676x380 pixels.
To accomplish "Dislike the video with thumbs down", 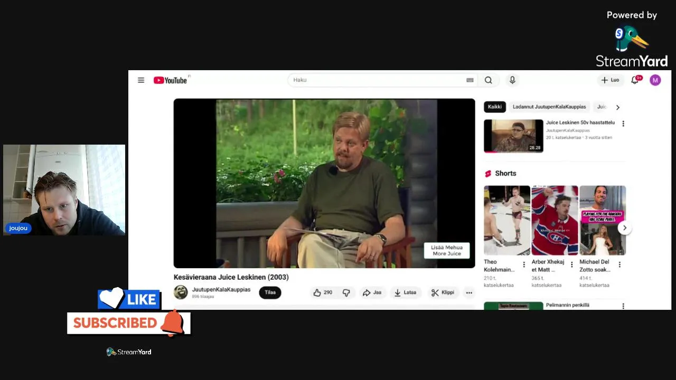I will (346, 292).
